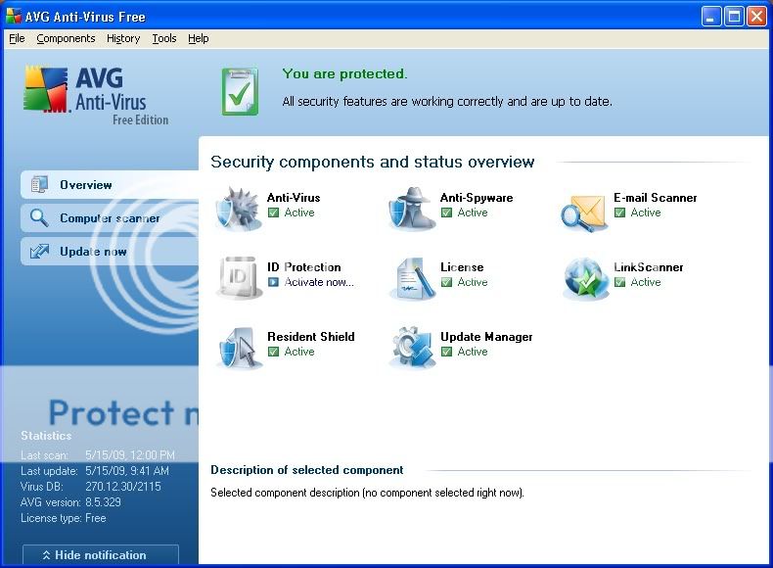Click the Anti-Virus Active check mark
The width and height of the screenshot is (773, 568).
(273, 213)
